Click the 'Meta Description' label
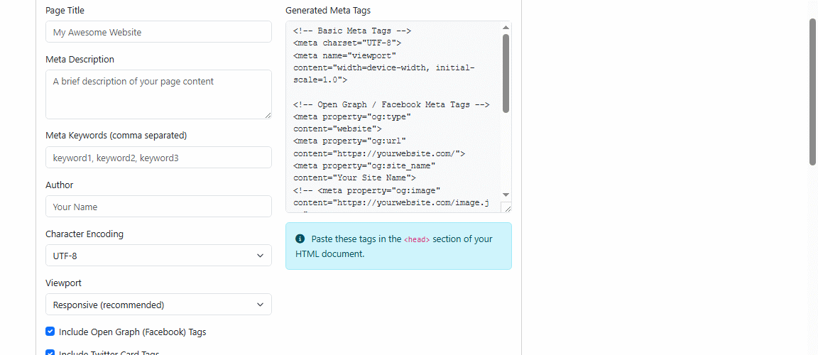818x355 pixels. pos(80,60)
